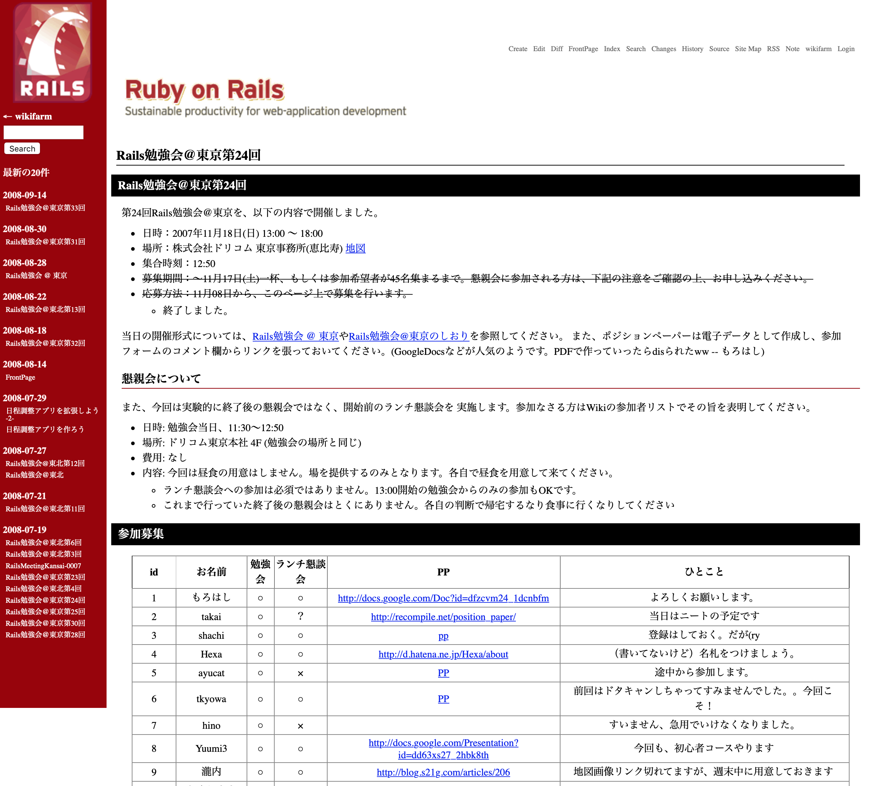This screenshot has height=786, width=869.
Task: Click the sidebar Search button
Action: [x=22, y=149]
